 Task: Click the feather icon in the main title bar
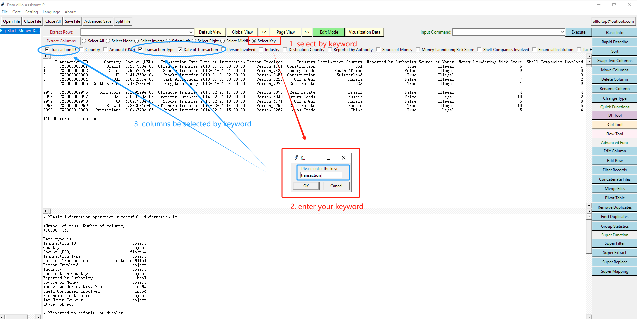click(3, 5)
